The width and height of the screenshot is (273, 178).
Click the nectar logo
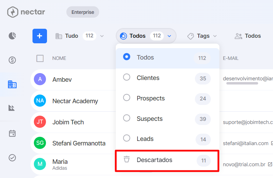pyautogui.click(x=26, y=12)
